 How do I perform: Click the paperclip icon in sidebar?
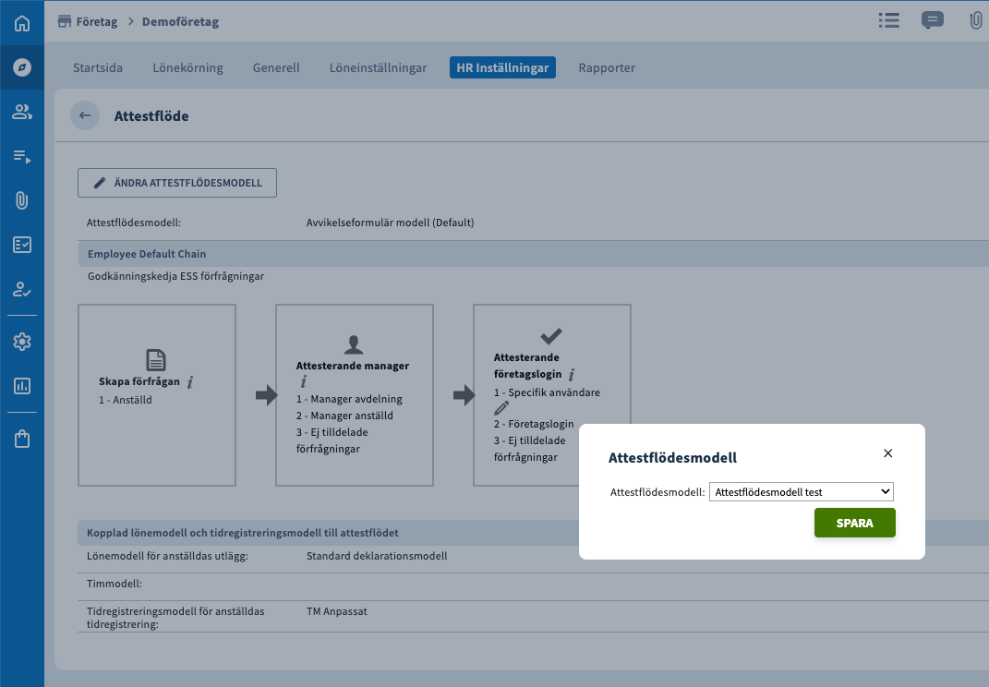(22, 200)
